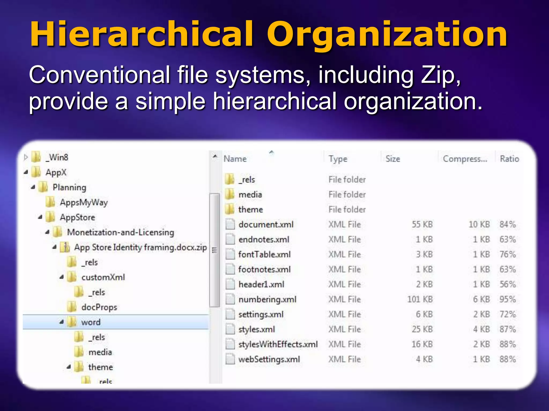Select the header1.xml file icon
Image resolution: width=549 pixels, height=411 pixels.
pyautogui.click(x=230, y=284)
